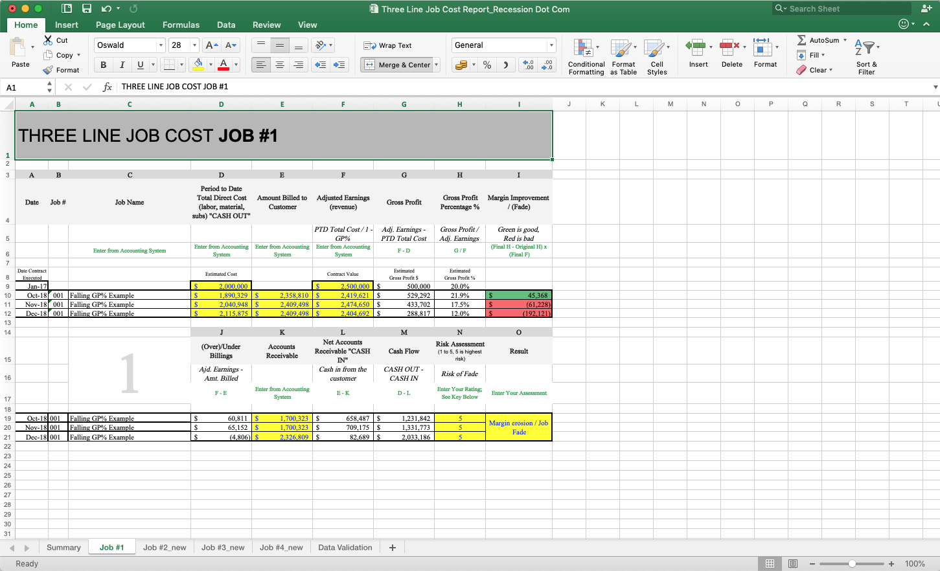This screenshot has height=571, width=940.
Task: Add new sheet with plus button
Action: [392, 548]
